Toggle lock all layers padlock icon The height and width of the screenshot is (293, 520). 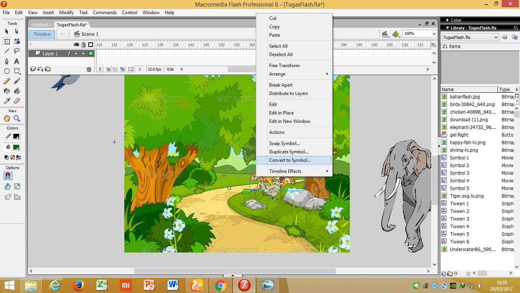point(83,45)
